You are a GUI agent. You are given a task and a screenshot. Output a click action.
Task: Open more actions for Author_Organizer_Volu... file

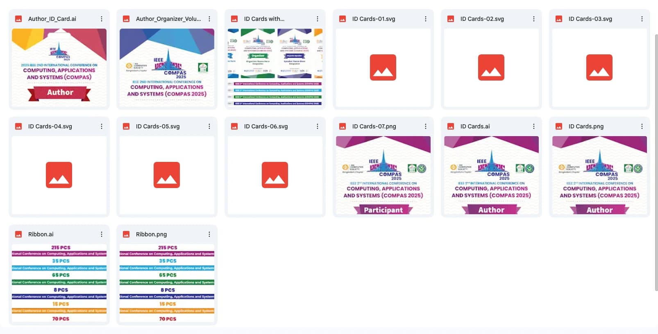[x=209, y=19]
